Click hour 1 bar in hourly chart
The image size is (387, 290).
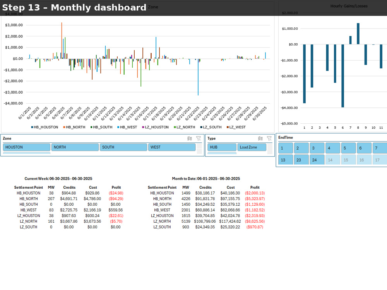point(304,74)
